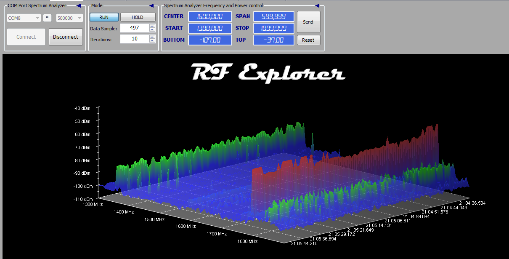
Task: Click the 1500 MHz frequency label
Action: point(154,219)
